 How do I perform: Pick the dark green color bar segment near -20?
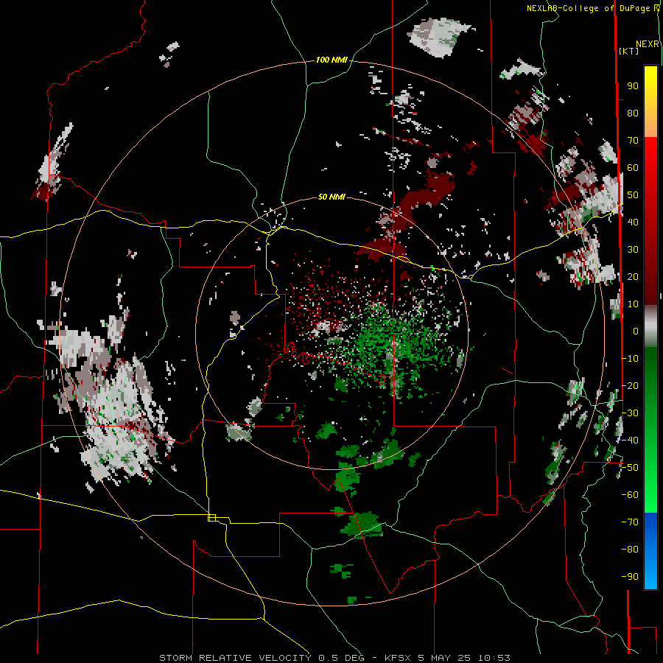(650, 382)
